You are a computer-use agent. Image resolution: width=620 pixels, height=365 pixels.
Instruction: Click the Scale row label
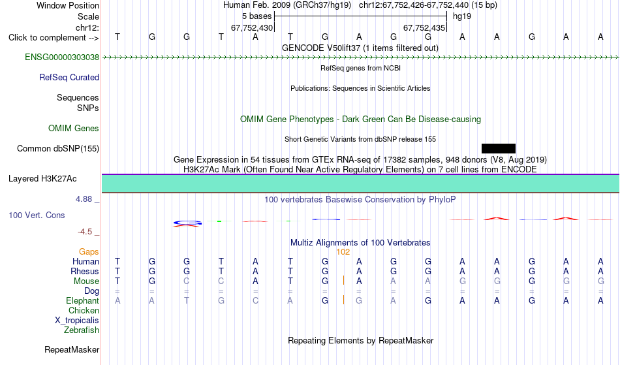[x=88, y=17]
